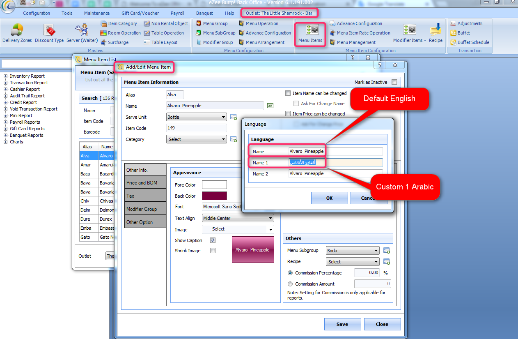Toggle Mark as Inactive checkbox

tap(394, 82)
